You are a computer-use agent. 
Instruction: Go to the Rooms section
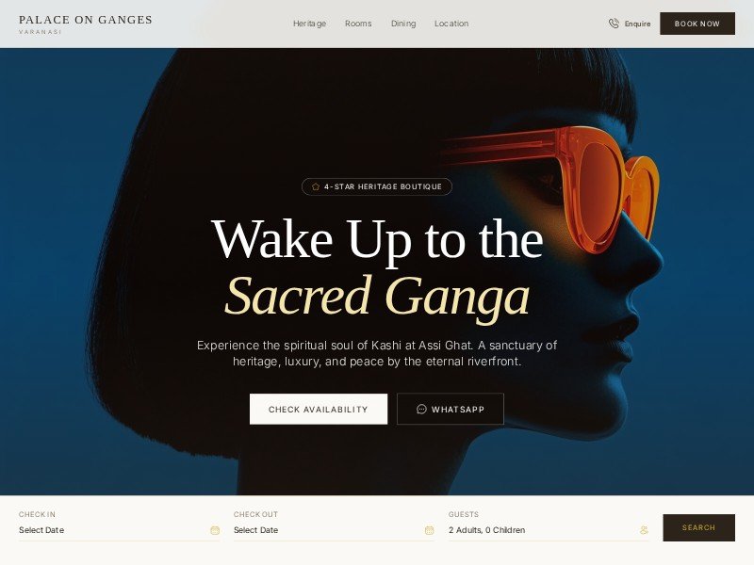click(358, 24)
